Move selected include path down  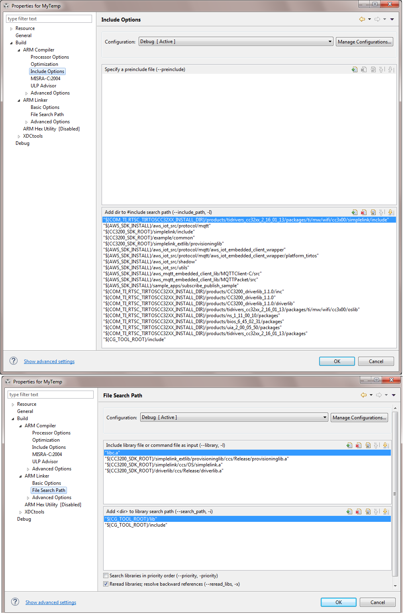tap(390, 212)
